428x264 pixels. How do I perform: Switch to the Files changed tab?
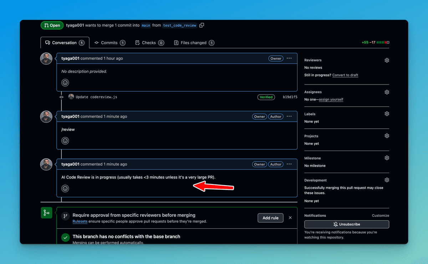pyautogui.click(x=194, y=43)
